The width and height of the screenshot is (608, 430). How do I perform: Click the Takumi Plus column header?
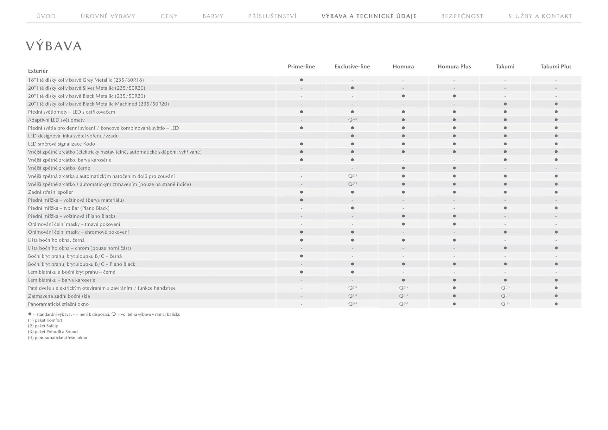[x=556, y=66]
